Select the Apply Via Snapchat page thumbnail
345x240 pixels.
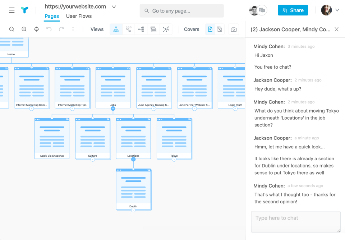[52, 138]
